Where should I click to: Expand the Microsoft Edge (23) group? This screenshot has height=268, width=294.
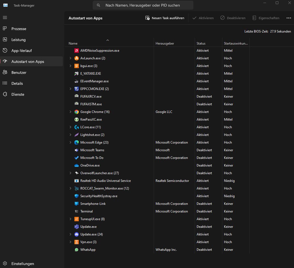point(71,142)
